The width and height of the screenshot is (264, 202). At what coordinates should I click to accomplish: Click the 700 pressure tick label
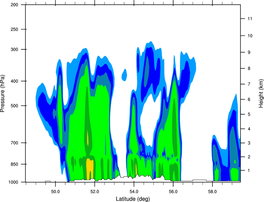[x=15, y=143]
